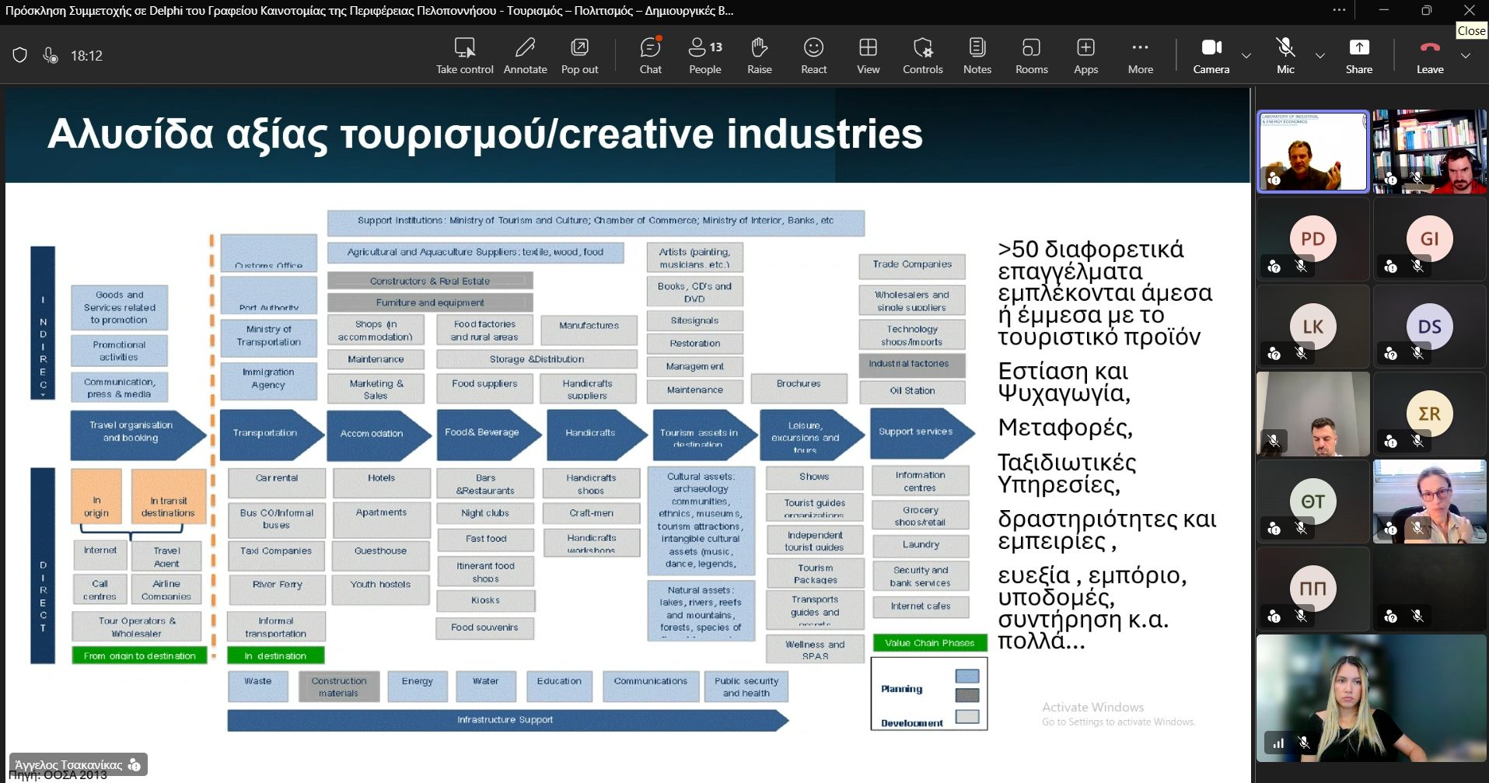
Task: Open the Chat panel
Action: pos(650,55)
